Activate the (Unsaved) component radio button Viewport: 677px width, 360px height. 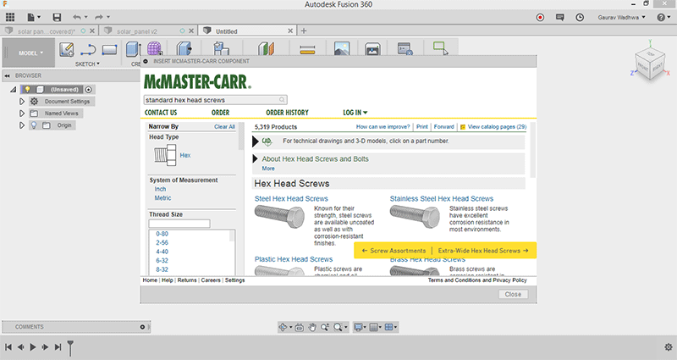click(x=89, y=90)
